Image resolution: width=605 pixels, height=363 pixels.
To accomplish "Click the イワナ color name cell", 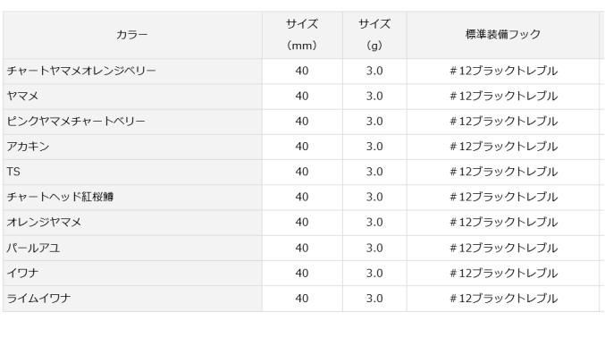I will [x=22, y=273].
